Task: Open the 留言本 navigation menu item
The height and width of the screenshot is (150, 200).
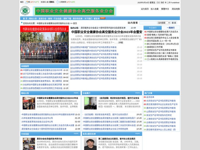Action: point(97,19)
